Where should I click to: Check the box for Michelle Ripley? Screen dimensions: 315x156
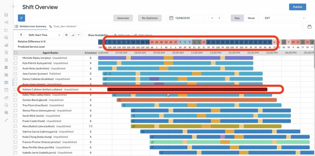click(16, 58)
